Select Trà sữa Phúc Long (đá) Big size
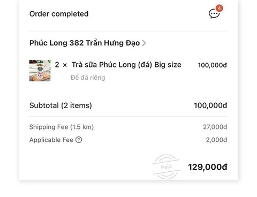The height and width of the screenshot is (197, 257). tap(126, 65)
